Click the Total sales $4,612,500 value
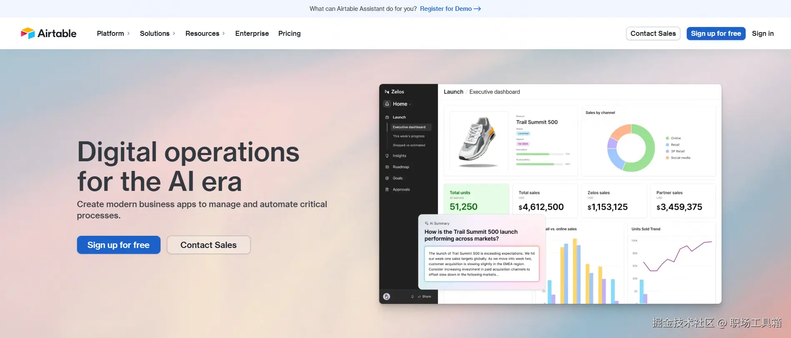This screenshot has width=791, height=338. [541, 207]
